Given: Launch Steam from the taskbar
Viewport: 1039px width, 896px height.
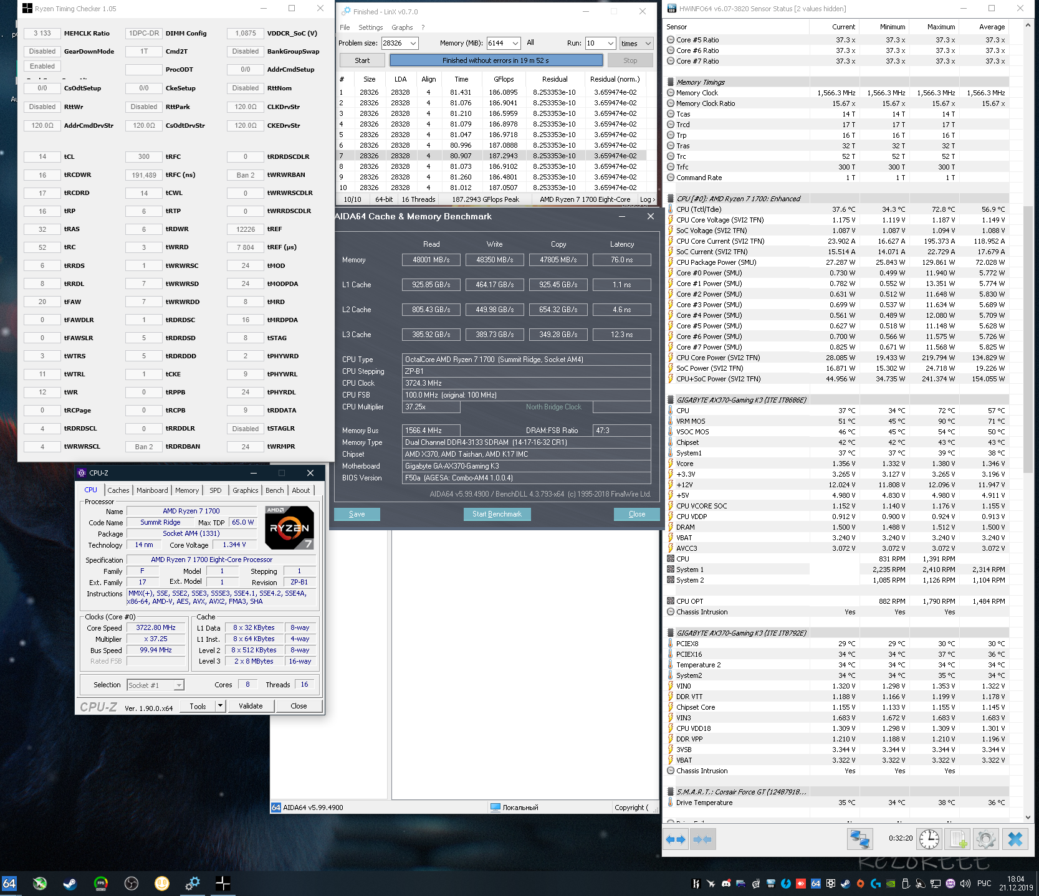Looking at the screenshot, I should (x=70, y=883).
